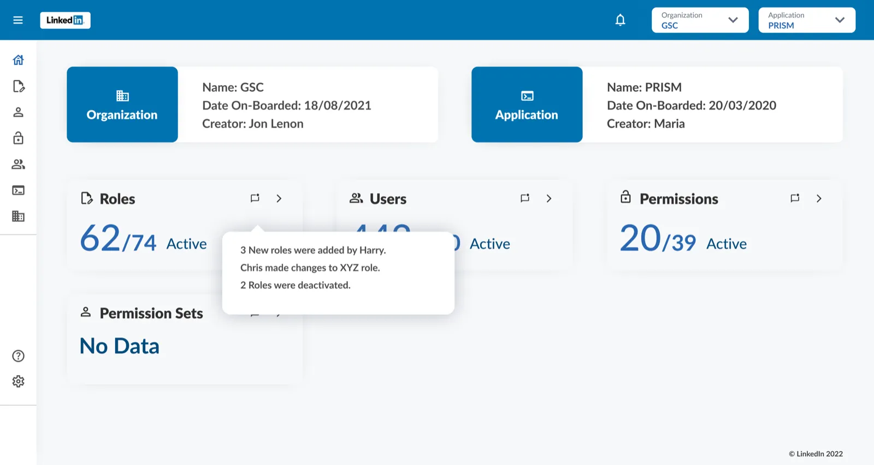Open Permissions details chevron

point(819,198)
